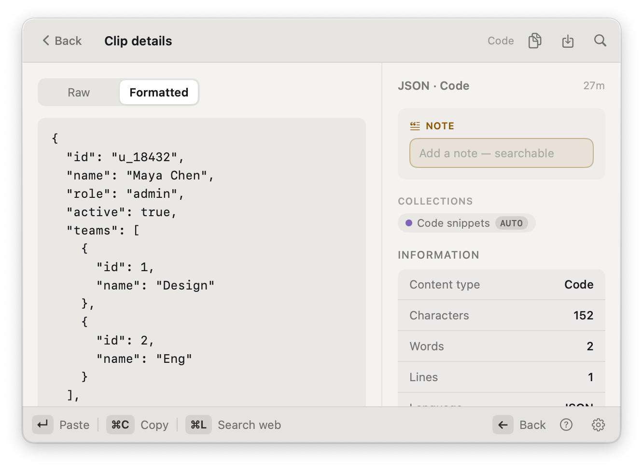
Task: Open search with the magnifier icon
Action: point(600,41)
